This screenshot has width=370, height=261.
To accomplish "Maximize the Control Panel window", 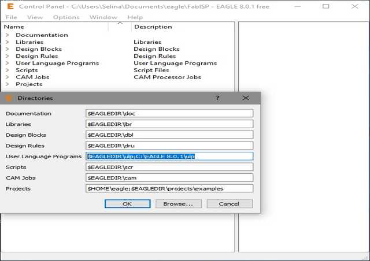I will 325,6.
